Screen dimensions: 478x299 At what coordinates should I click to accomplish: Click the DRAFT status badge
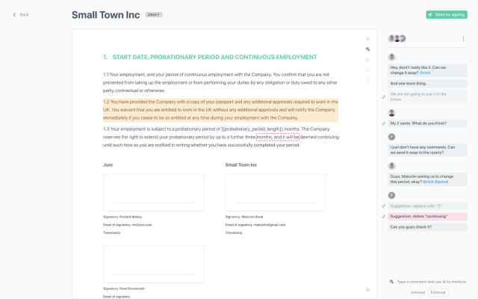[154, 15]
